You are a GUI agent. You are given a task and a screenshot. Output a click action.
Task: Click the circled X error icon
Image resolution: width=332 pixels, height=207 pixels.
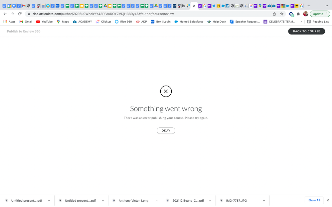(166, 91)
